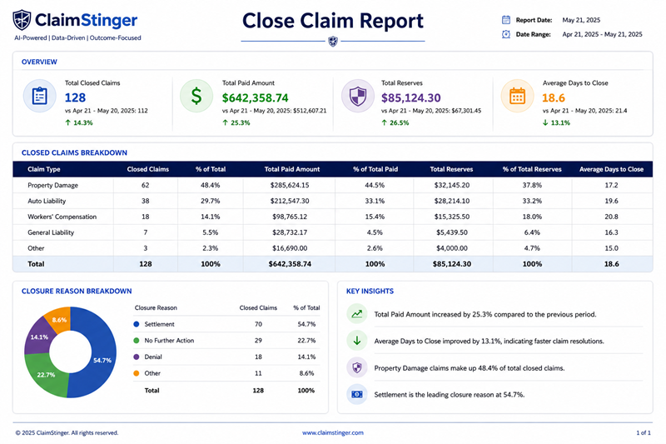Image resolution: width=666 pixels, height=444 pixels.
Task: Click the Denial closure reason label
Action: click(x=153, y=357)
